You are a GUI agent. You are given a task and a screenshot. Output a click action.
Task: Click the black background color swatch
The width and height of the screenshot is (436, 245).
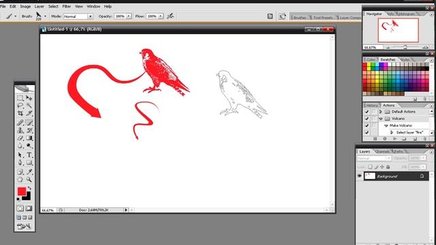[27, 197]
